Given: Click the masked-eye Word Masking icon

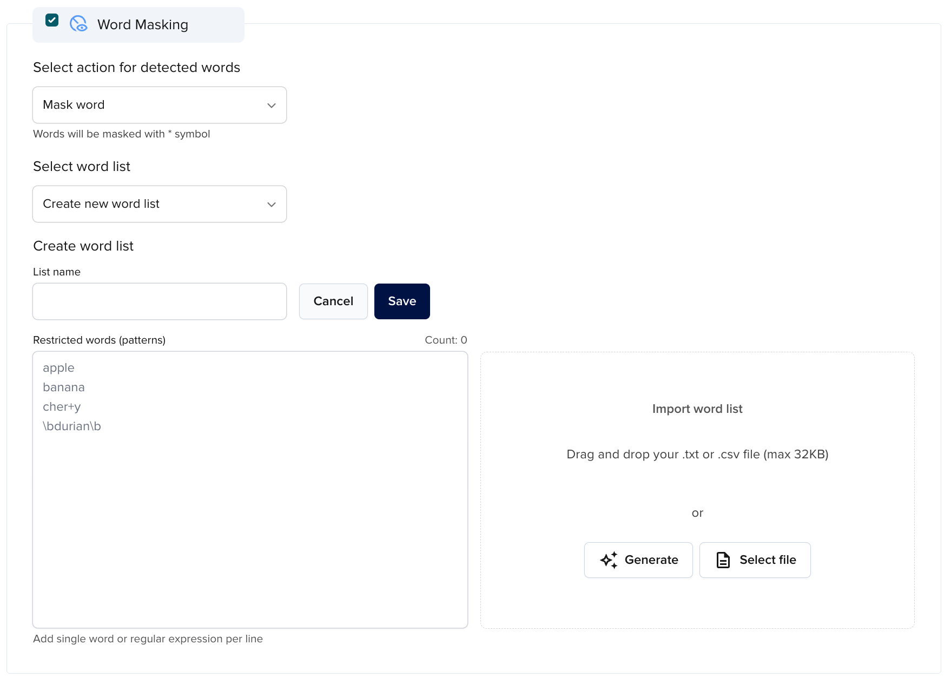Looking at the screenshot, I should coord(78,24).
